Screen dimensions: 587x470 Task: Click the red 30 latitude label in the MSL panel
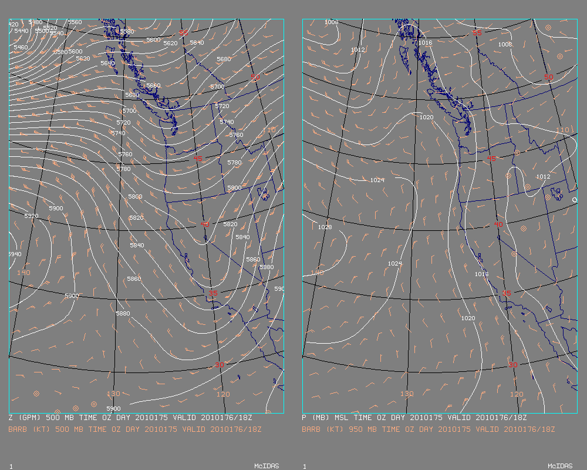(513, 365)
